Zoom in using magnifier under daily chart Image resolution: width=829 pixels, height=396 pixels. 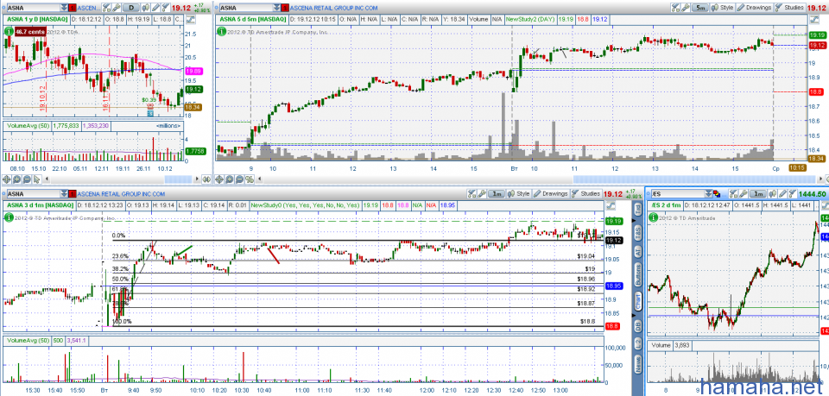(x=16, y=179)
